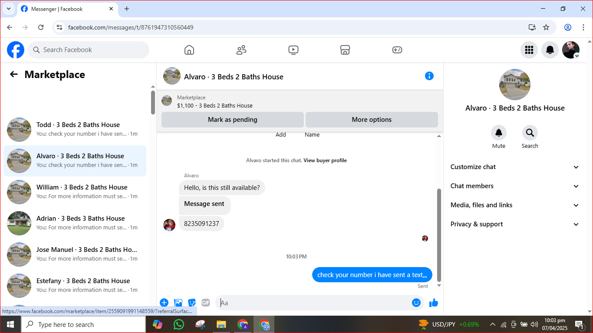
Task: Send a thumbs-up like
Action: click(434, 303)
